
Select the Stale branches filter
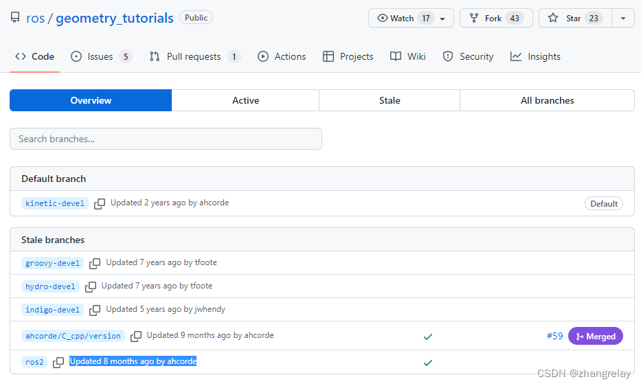pos(390,100)
